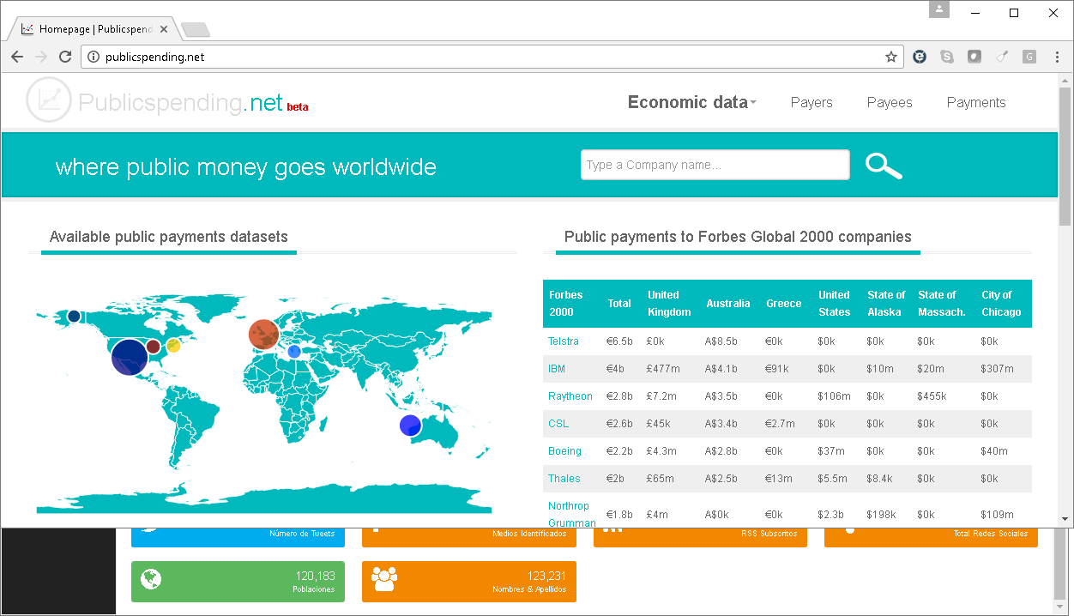The width and height of the screenshot is (1074, 616).
Task: Switch to the Homepage | Publicspending tab
Action: pos(94,29)
